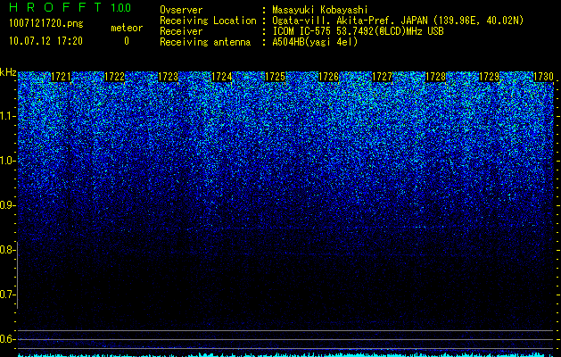Click the 1728 time marker
Viewport: 561px width, 357px height.
436,77
